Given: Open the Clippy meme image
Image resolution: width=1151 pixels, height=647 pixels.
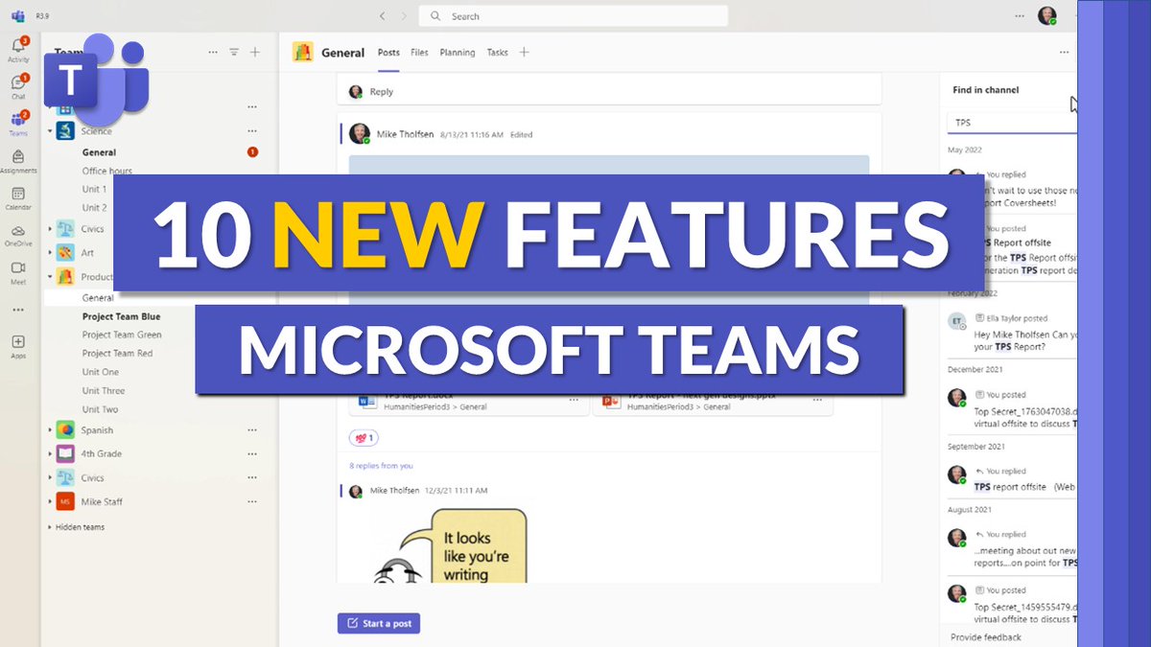Looking at the screenshot, I should pyautogui.click(x=450, y=545).
